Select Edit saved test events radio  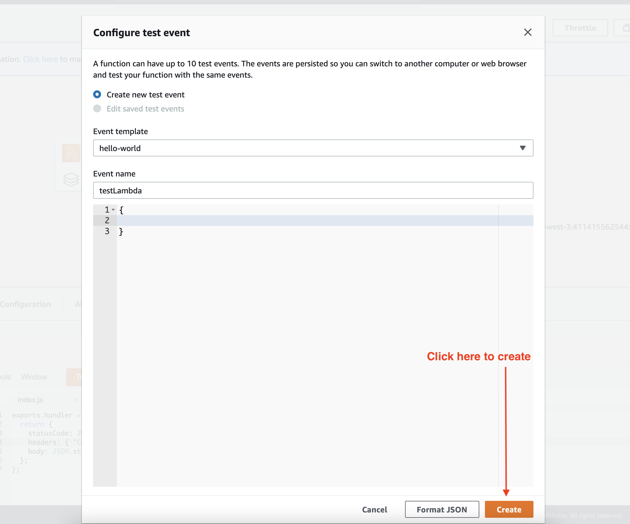point(97,108)
